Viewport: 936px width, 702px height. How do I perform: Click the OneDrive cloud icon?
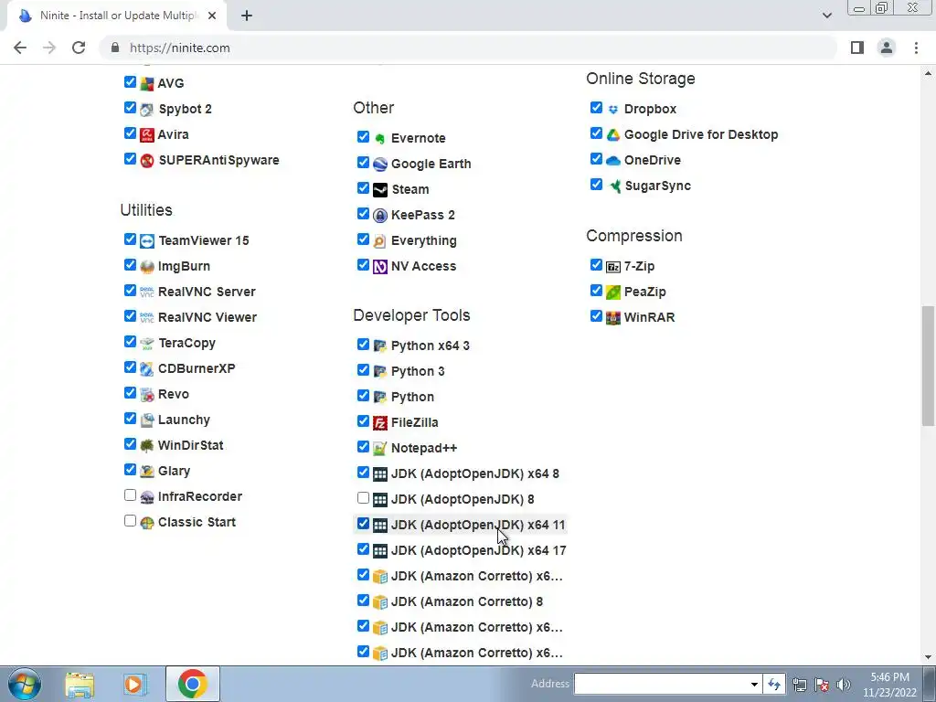click(x=613, y=161)
